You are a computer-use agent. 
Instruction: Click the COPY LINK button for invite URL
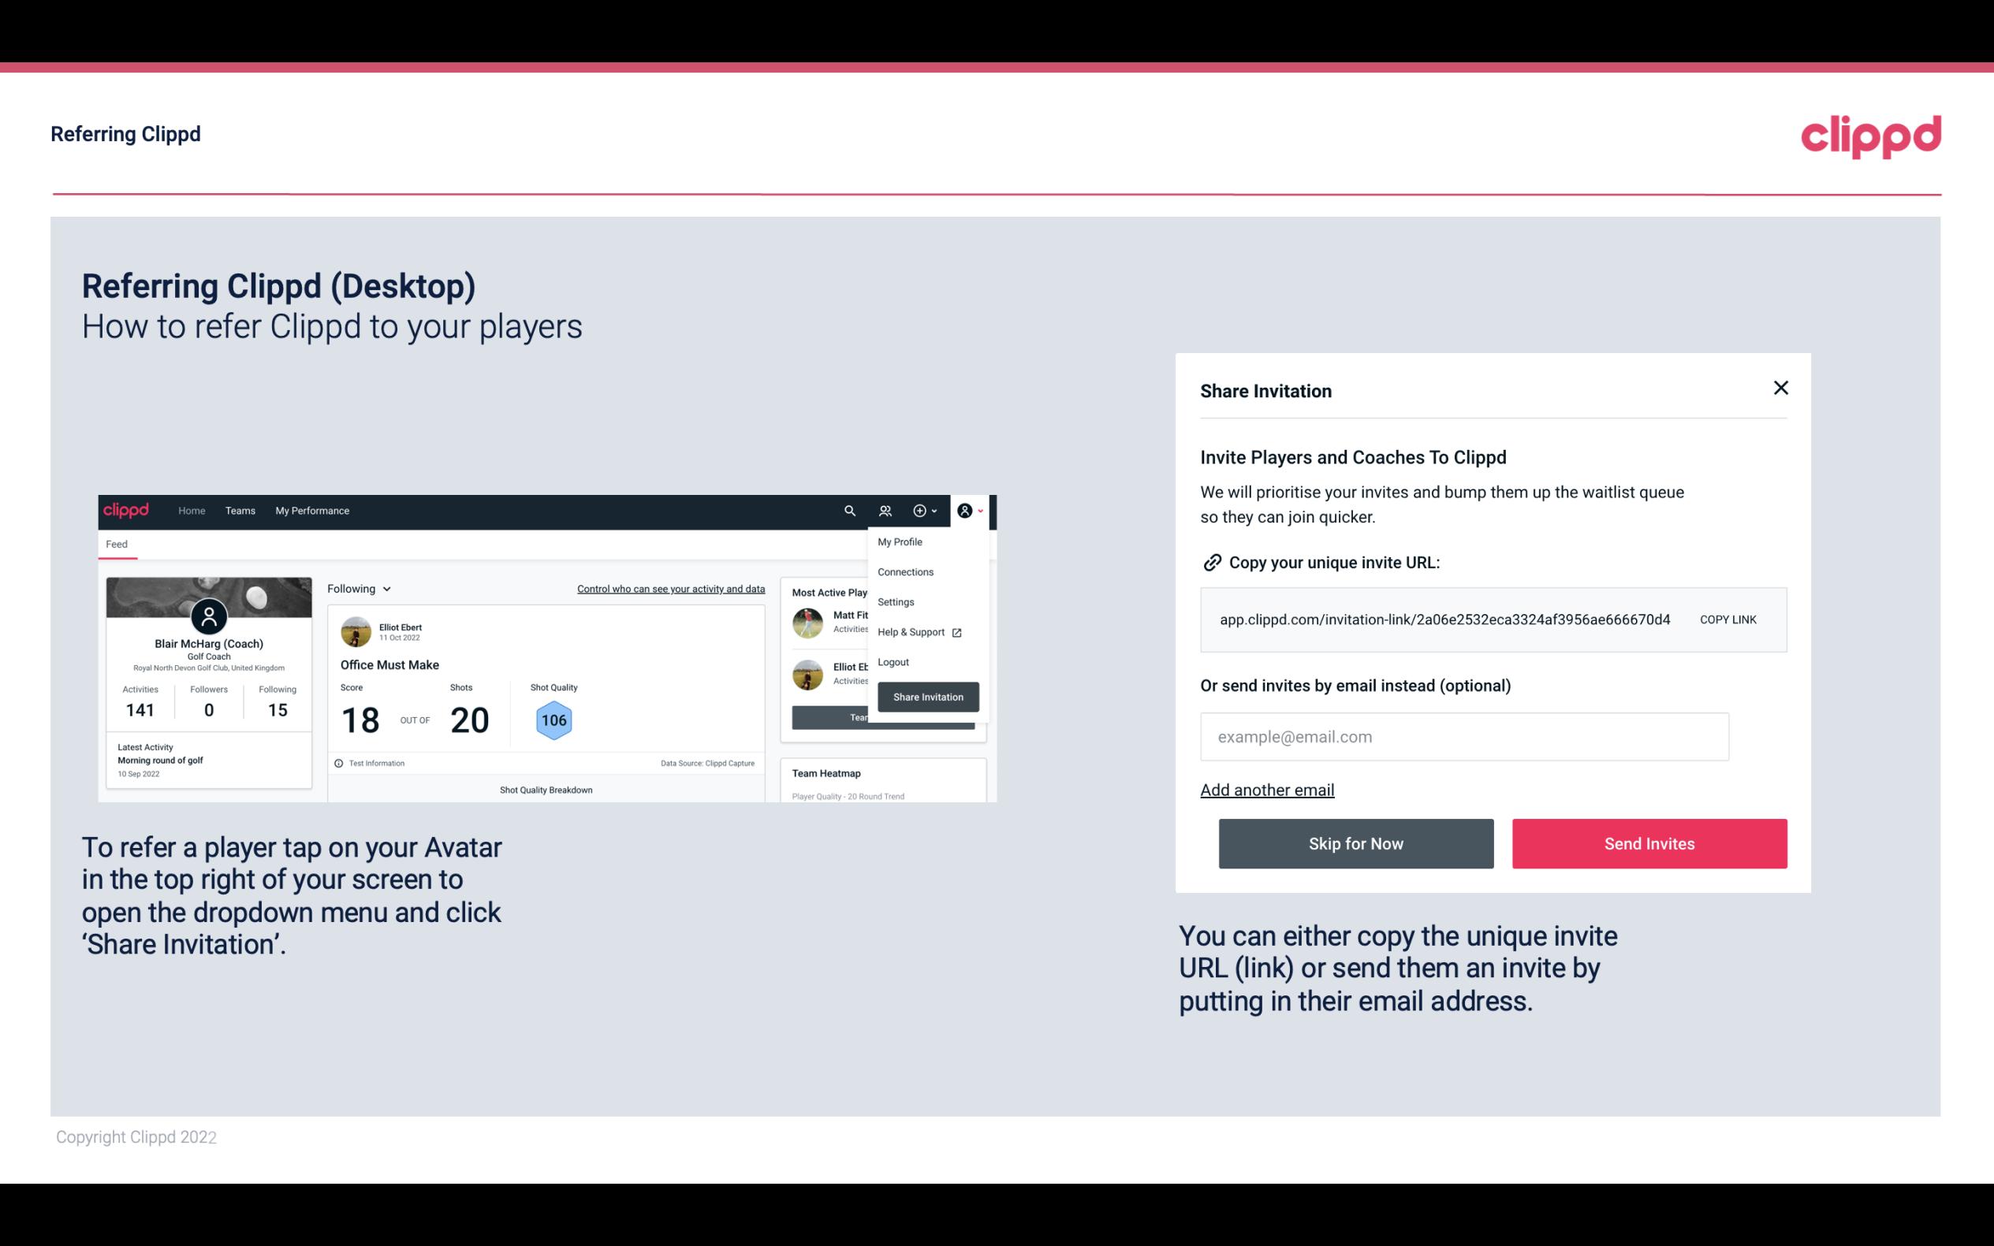[x=1727, y=619]
